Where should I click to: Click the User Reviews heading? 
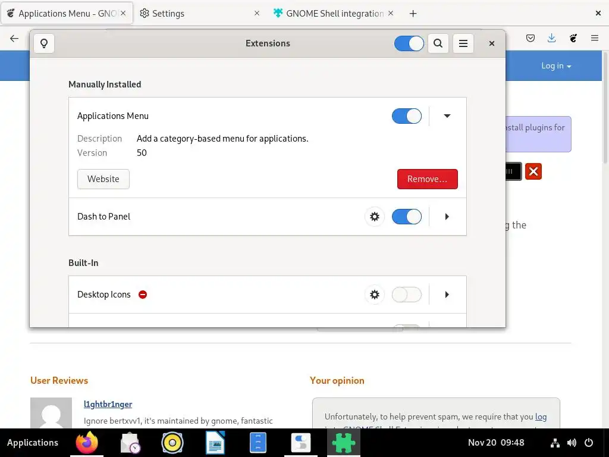[x=59, y=380]
